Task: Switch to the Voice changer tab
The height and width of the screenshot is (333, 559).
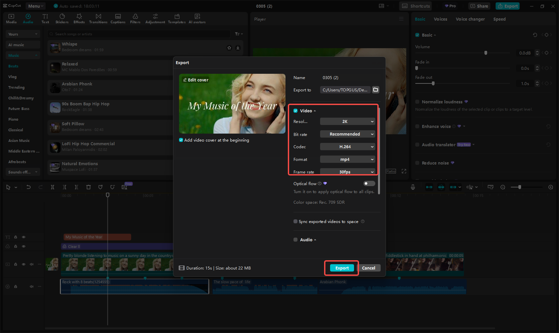Action: pos(470,19)
